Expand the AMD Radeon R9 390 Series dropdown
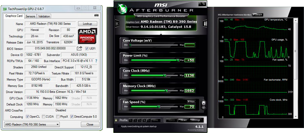The height and width of the screenshot is (133, 304). coord(32,124)
